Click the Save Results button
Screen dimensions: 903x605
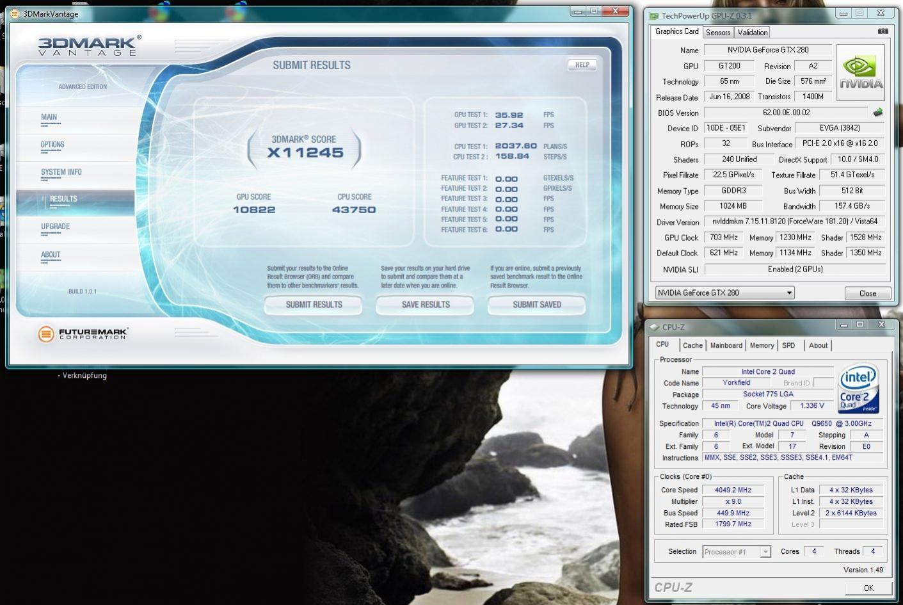pyautogui.click(x=426, y=305)
